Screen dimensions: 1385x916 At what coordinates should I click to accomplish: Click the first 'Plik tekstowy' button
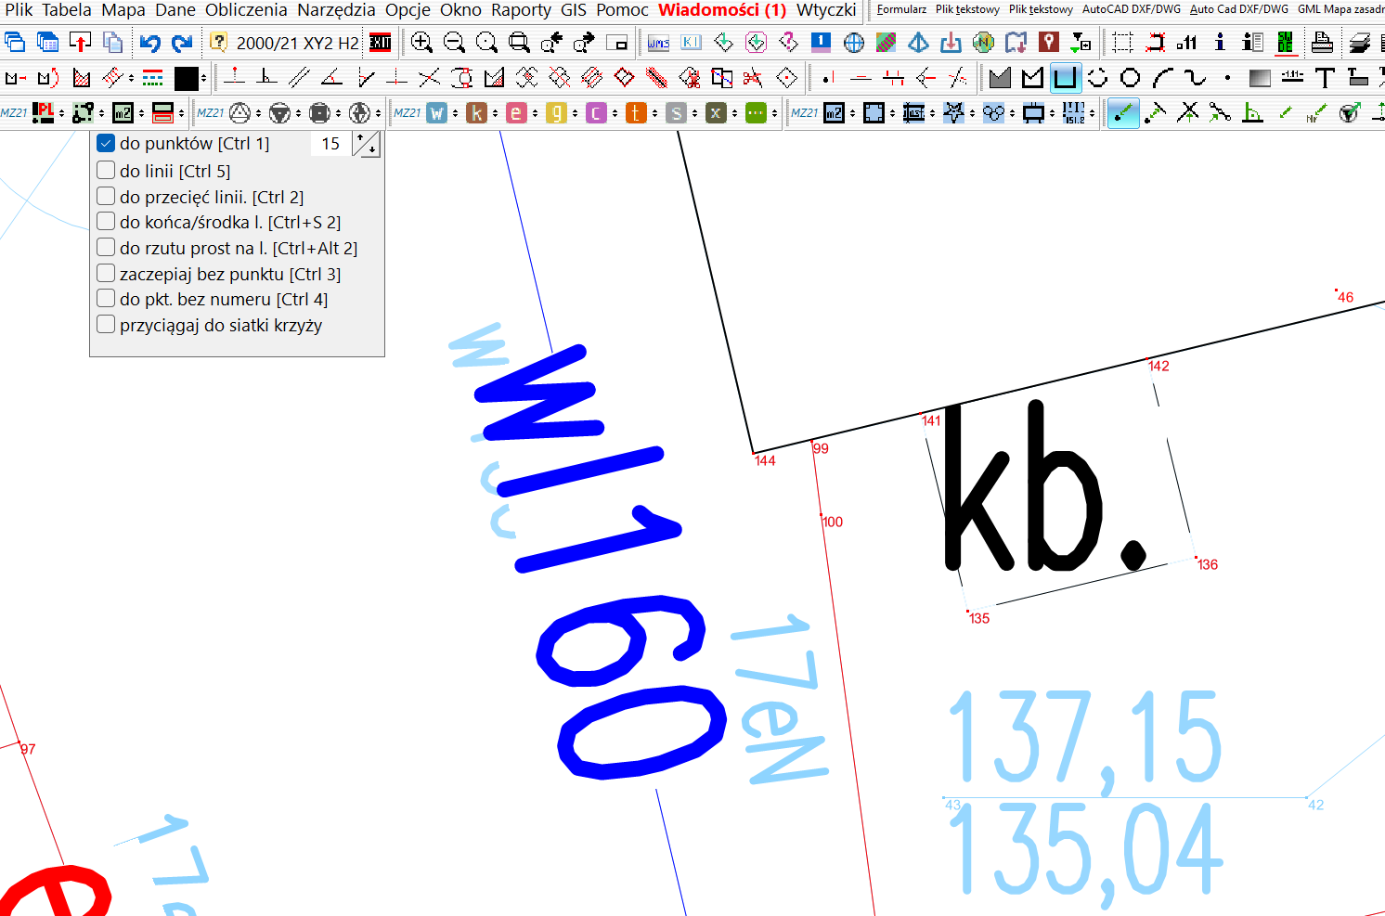tap(967, 9)
